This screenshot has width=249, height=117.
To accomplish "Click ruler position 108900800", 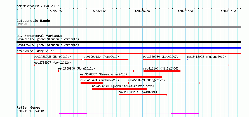I will click(x=99, y=11).
